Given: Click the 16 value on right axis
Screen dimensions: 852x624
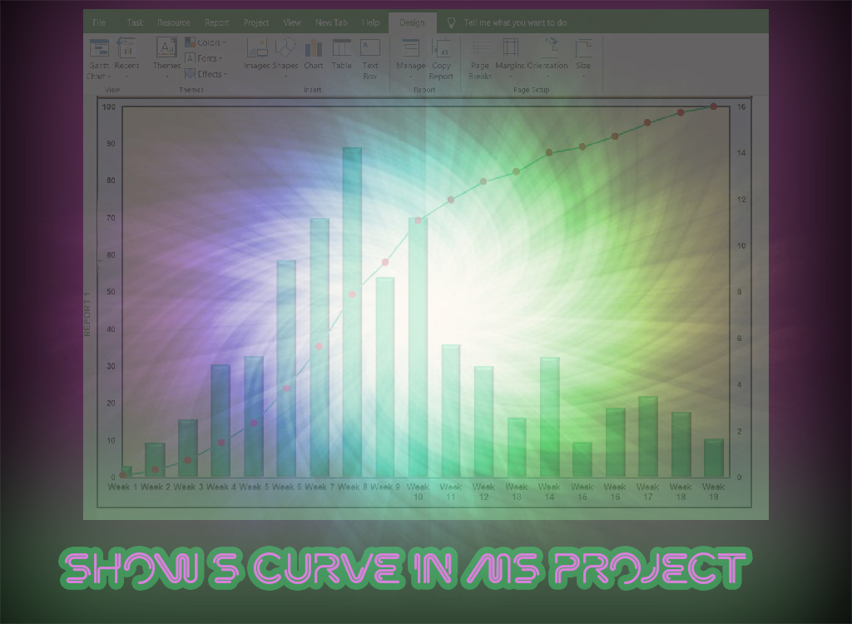Looking at the screenshot, I should pyautogui.click(x=741, y=106).
